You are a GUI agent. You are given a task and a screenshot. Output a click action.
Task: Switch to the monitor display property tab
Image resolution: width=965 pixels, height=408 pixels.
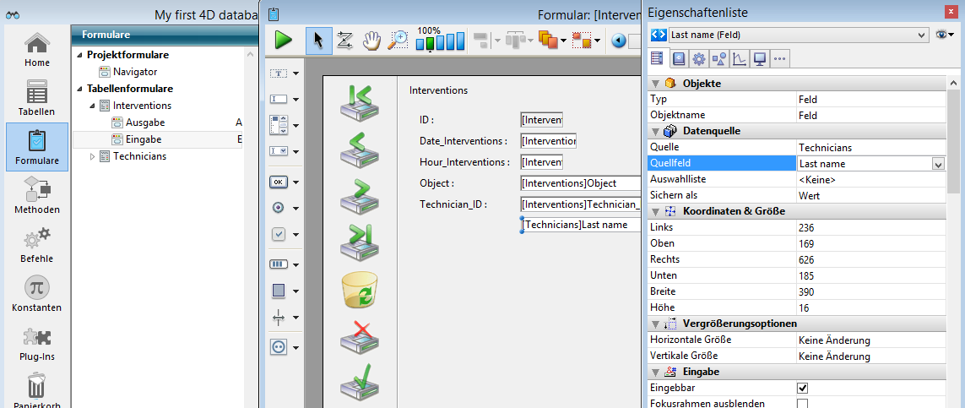point(759,58)
